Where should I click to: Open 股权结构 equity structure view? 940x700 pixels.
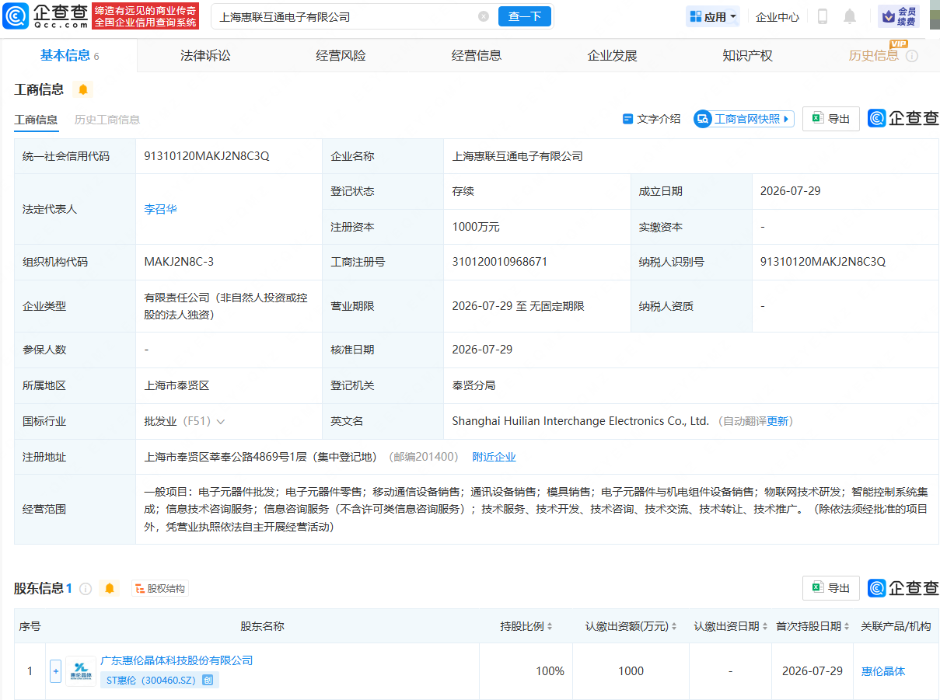[160, 589]
